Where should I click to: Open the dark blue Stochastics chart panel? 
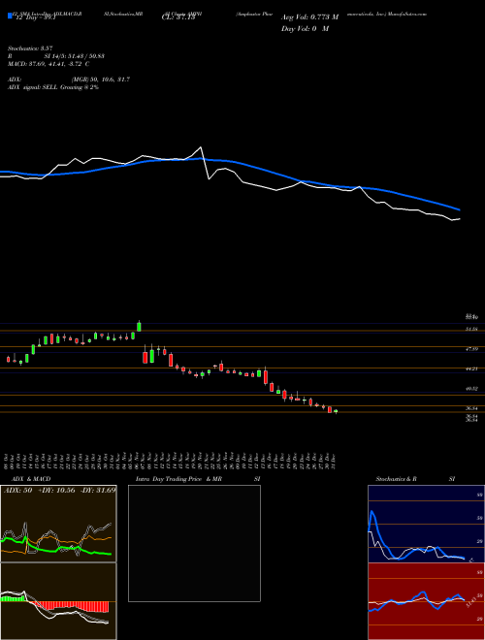tap(426, 524)
